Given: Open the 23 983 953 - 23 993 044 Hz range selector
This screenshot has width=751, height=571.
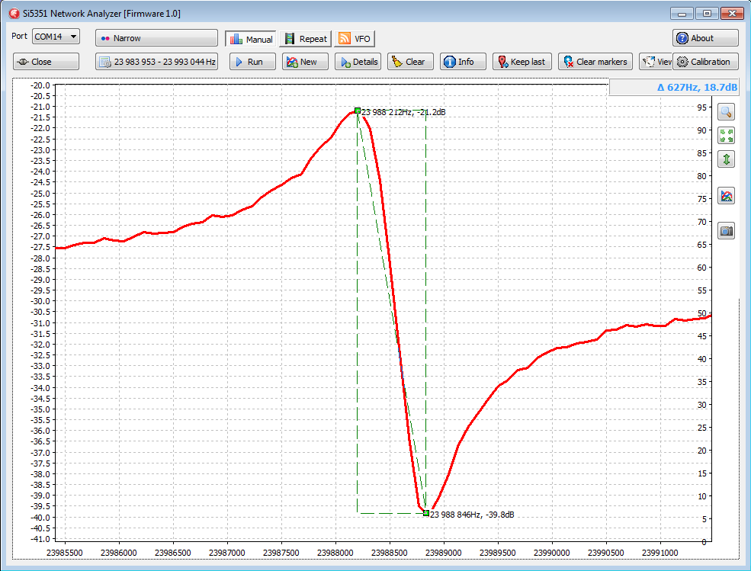Looking at the screenshot, I should click(156, 62).
